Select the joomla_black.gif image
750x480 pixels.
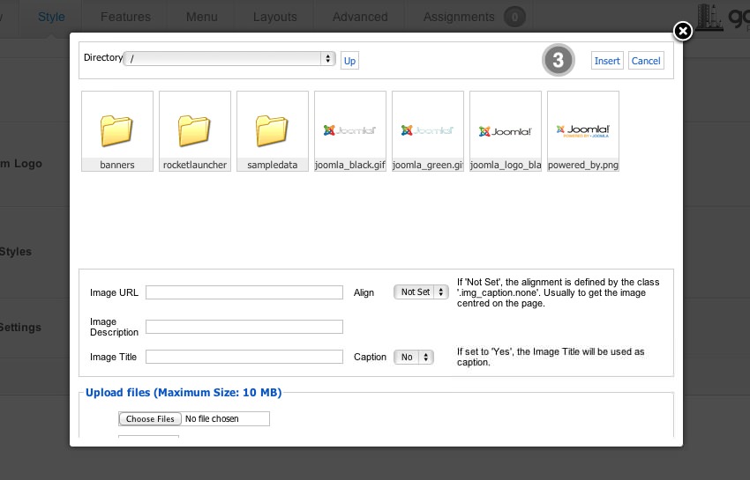(350, 130)
